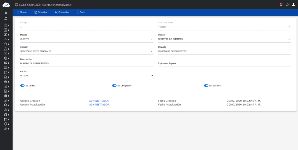Image resolution: width=298 pixels, height=150 pixels.
Task: Click the pie chart sidebar icon
Action: click(x=6, y=25)
